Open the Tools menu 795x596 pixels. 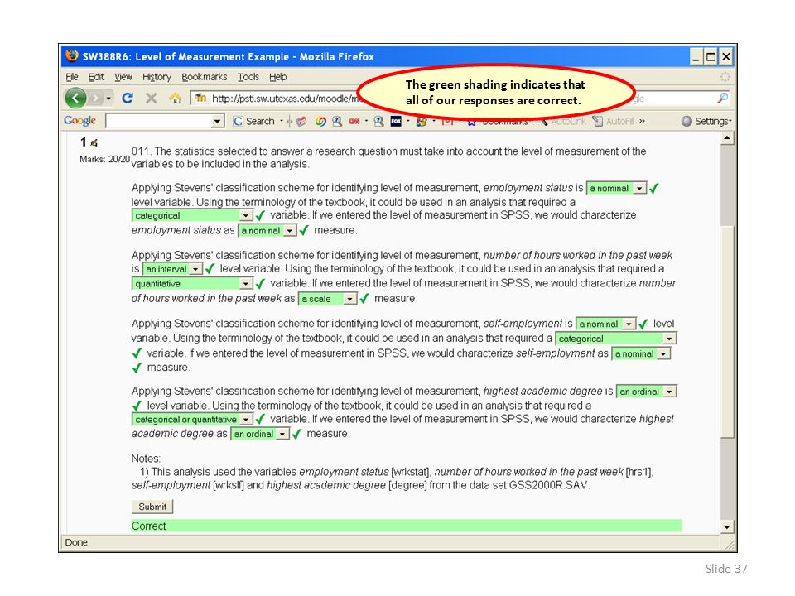248,77
